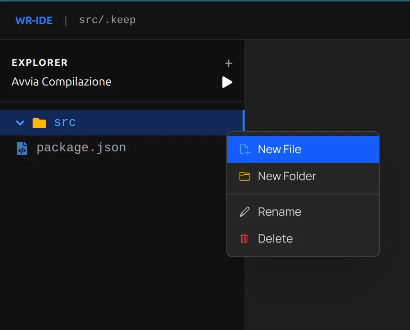Click the yellow src folder icon
The height and width of the screenshot is (330, 410).
tap(39, 123)
